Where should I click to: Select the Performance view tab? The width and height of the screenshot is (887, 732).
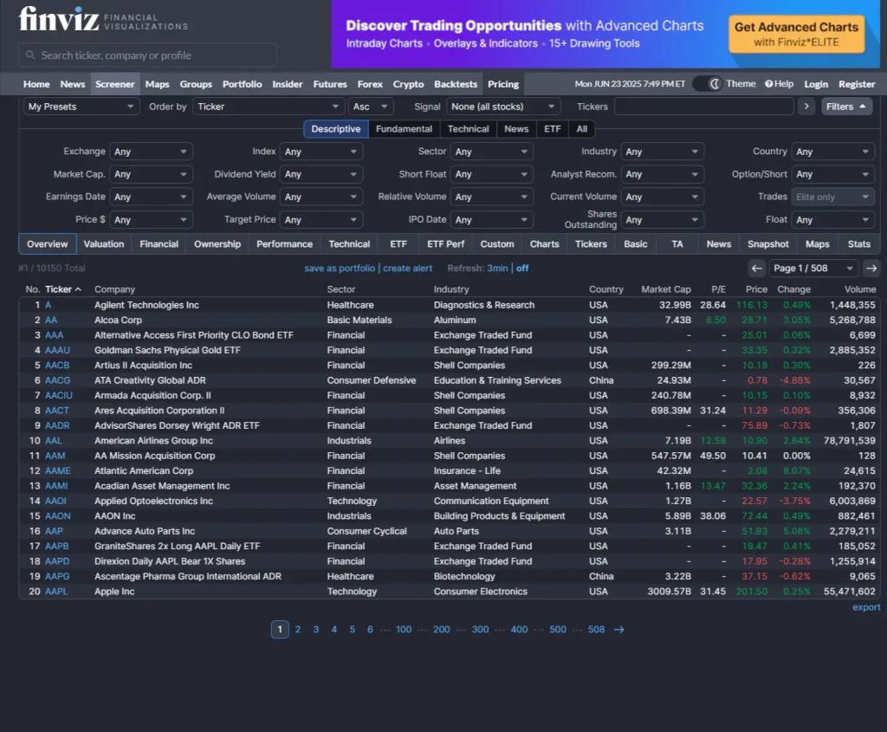284,243
